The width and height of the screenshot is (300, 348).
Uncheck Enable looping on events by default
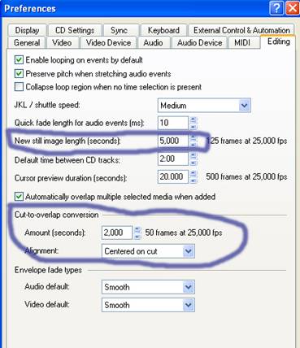pyautogui.click(x=19, y=60)
